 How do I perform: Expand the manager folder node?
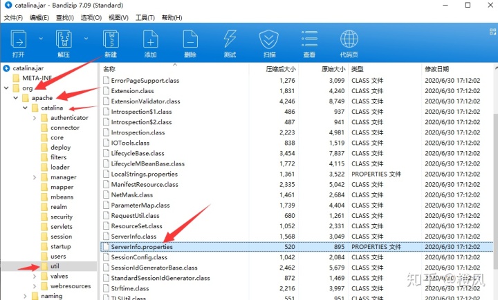click(x=35, y=177)
